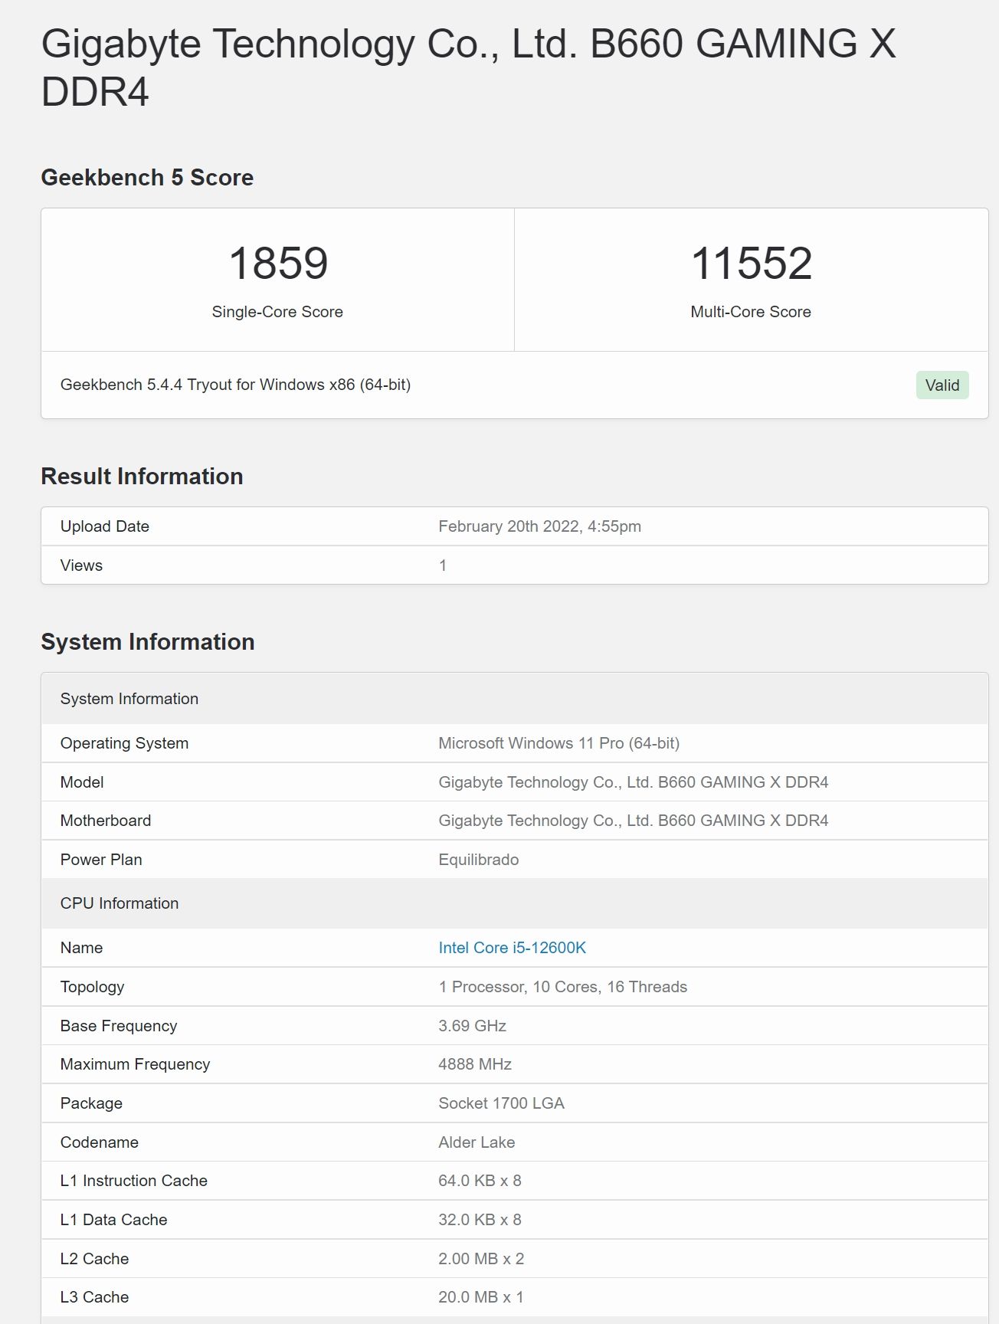
Task: Click the Package value Socket 1700 LGA
Action: pos(501,1103)
